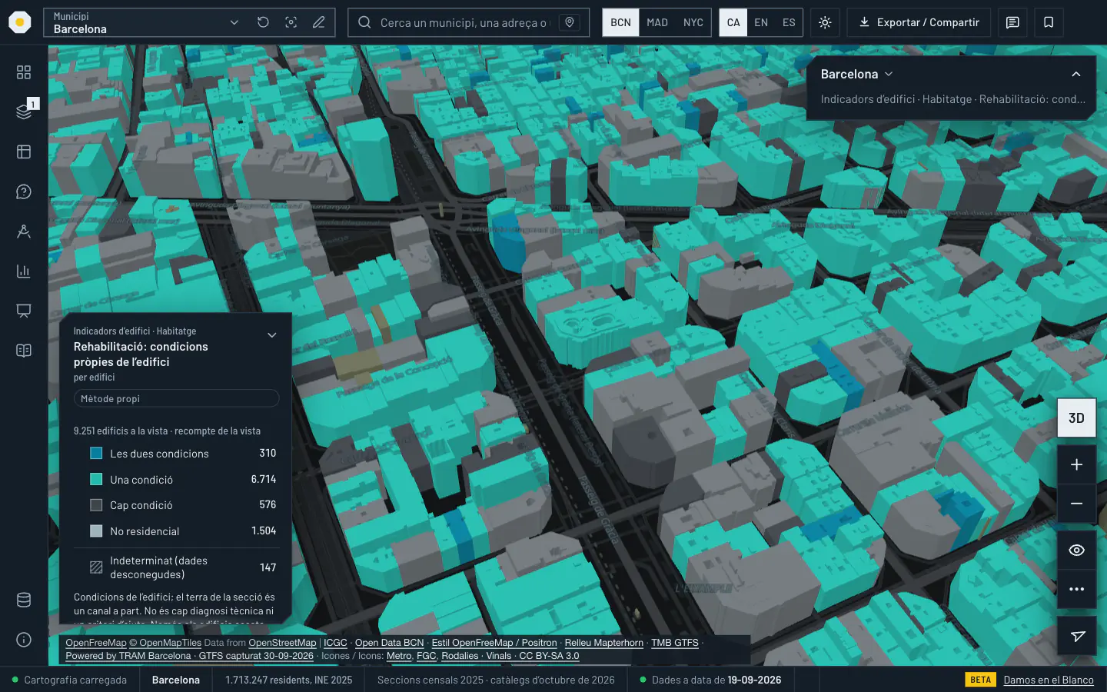Open the Damos en el Blanco link
The height and width of the screenshot is (692, 1107).
coord(1049,680)
